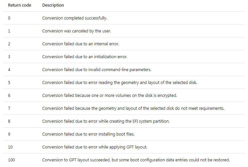The image size is (248, 167).
Task: Click the "Return code" column header
Action: click(20, 5)
